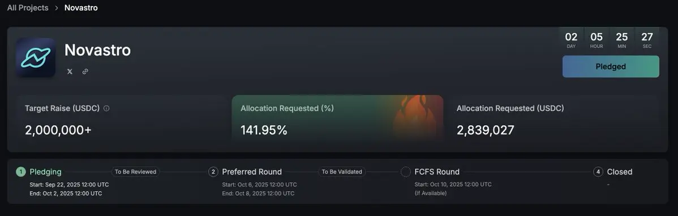678x216 pixels.
Task: Select the FCFS Round stage label
Action: 437,172
